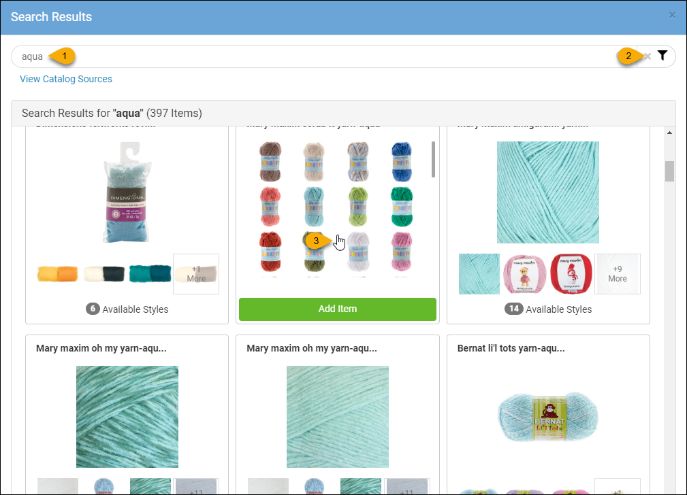This screenshot has height=495, width=687.
Task: Open the Bernat li'l tots yarn image
Action: [x=547, y=417]
